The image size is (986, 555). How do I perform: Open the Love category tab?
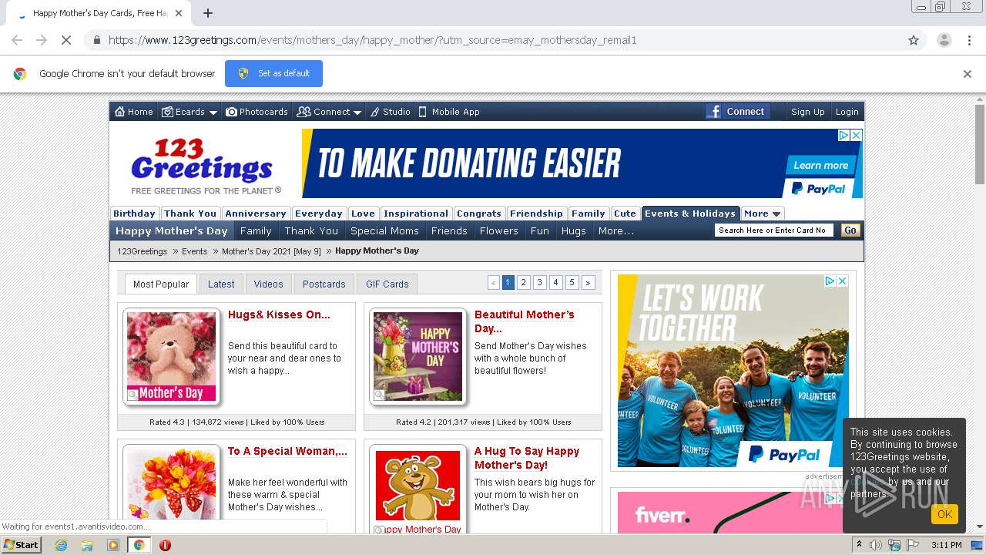point(363,214)
